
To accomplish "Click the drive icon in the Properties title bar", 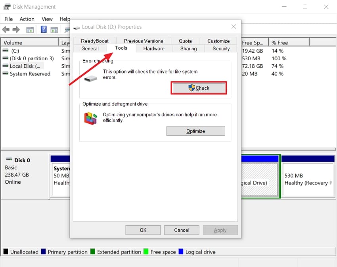I will point(76,27).
